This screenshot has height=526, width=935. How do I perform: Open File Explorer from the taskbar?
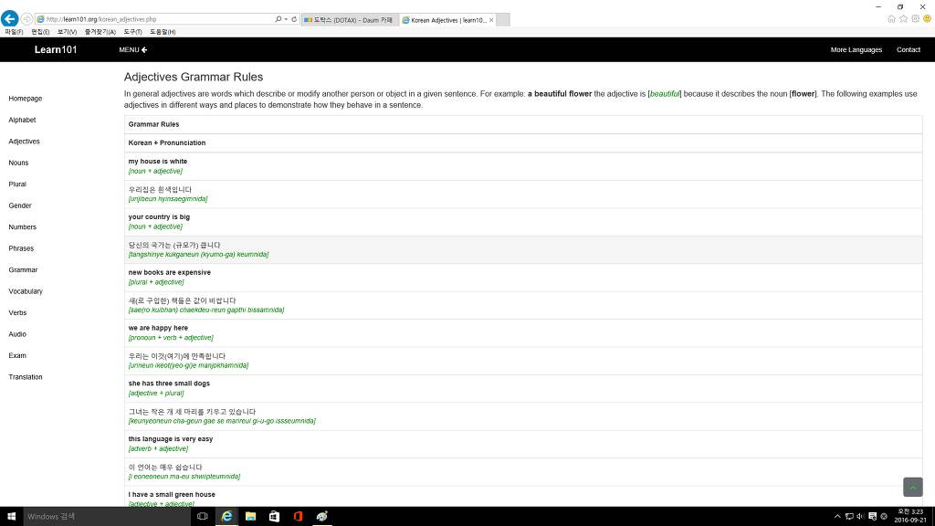point(250,516)
